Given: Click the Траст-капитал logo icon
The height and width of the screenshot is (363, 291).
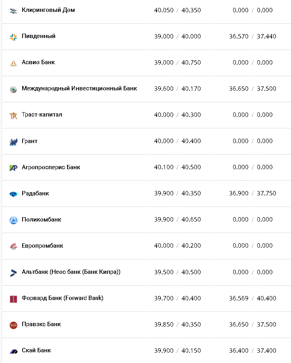Looking at the screenshot, I should point(13,115).
